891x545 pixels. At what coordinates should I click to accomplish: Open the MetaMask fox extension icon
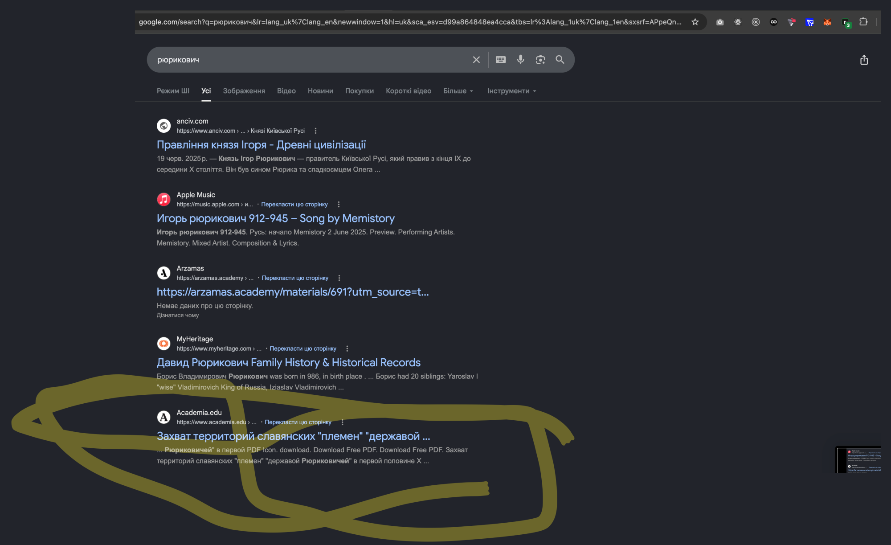pos(827,22)
